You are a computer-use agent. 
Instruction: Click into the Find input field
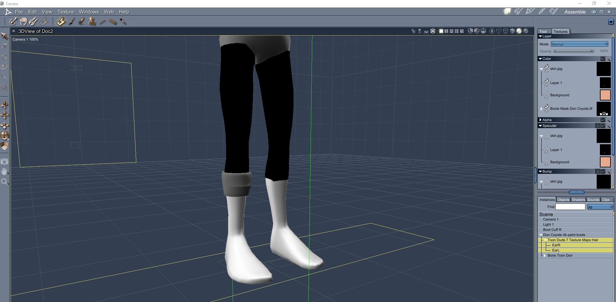[x=570, y=207]
